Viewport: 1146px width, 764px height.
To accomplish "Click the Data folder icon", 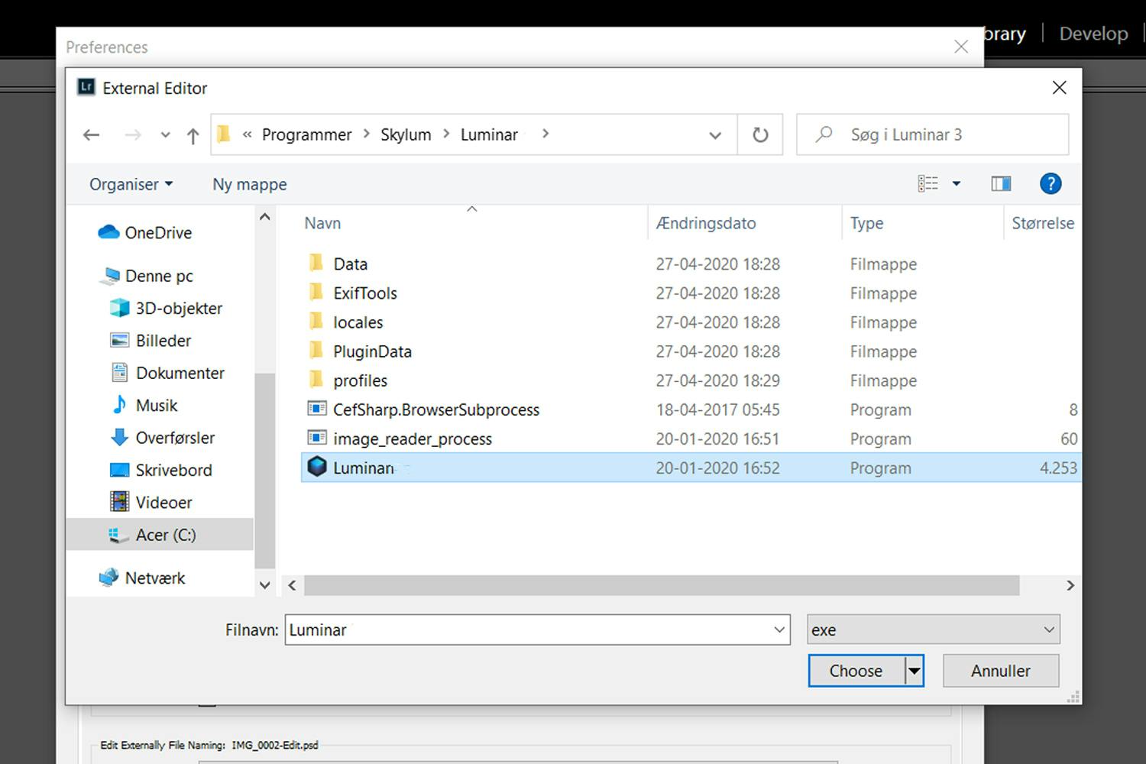I will [316, 264].
